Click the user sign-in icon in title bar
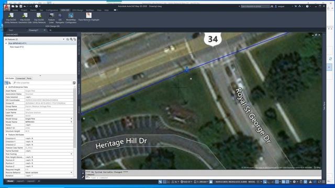The width and height of the screenshot is (335, 188). coord(276,6)
